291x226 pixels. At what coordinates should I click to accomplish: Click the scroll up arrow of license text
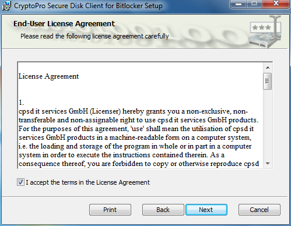coord(268,68)
